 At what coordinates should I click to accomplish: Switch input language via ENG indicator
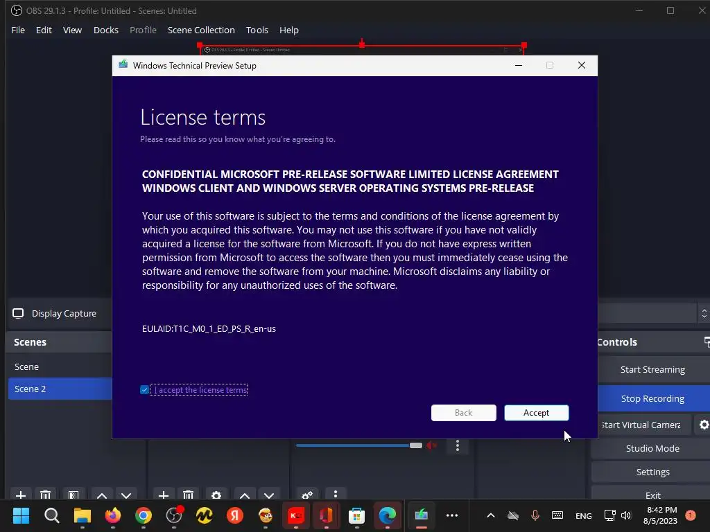coord(583,515)
